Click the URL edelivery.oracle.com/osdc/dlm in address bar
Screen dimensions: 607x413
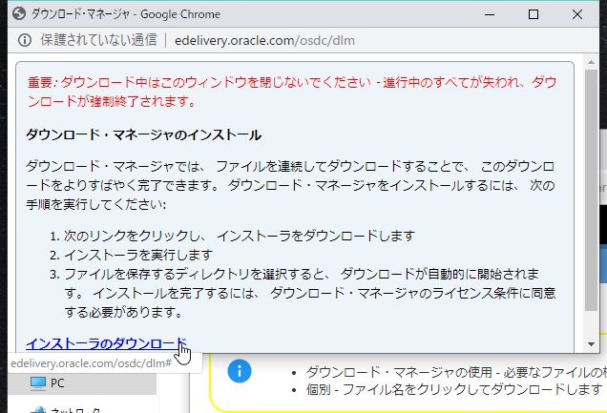pos(264,40)
